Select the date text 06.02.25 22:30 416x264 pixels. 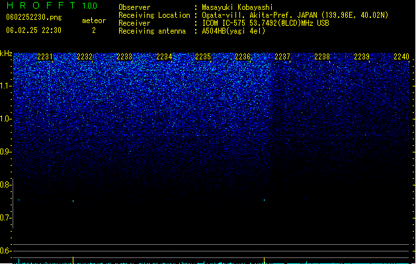(34, 30)
